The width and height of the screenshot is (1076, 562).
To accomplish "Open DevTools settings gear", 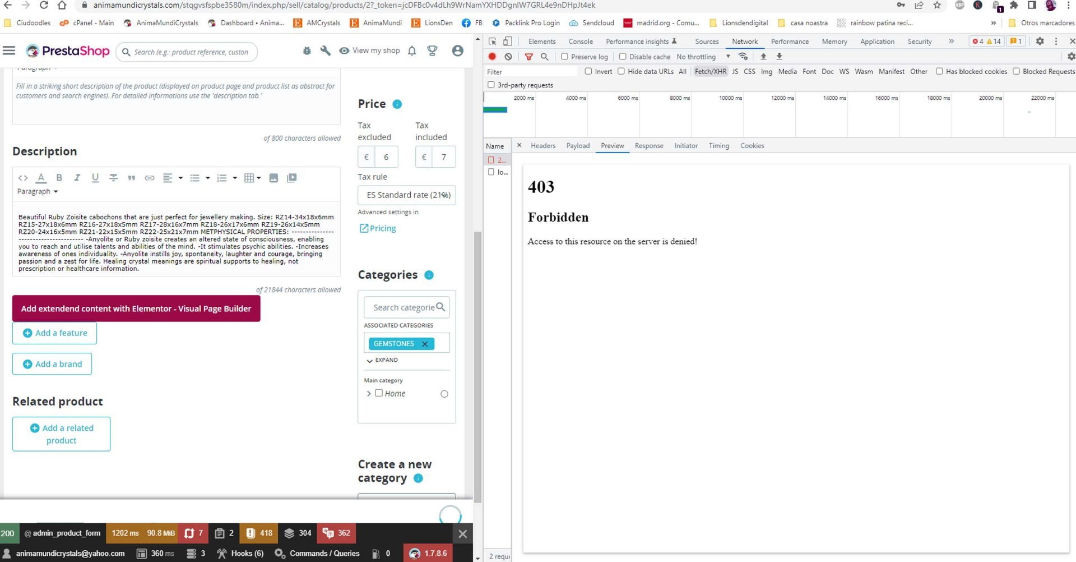I will coord(1040,41).
